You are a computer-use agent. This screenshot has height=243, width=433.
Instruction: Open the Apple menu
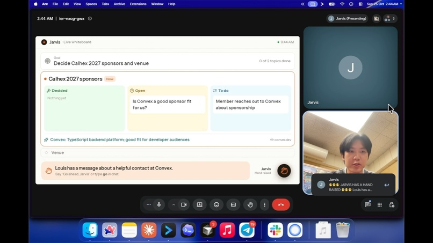tap(35, 4)
